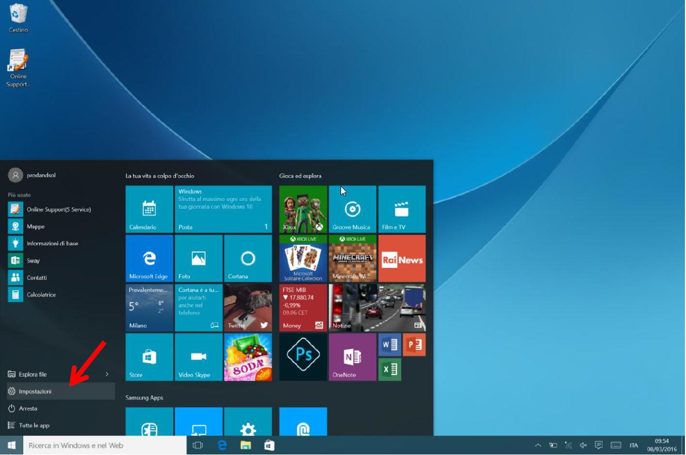This screenshot has height=455, width=686.
Task: Launch the Video Skype tile
Action: pyautogui.click(x=199, y=357)
